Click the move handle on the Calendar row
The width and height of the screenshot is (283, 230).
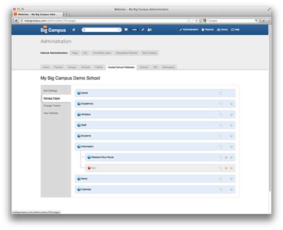coord(232,189)
